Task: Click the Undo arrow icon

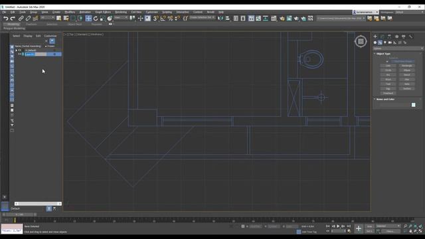Action: 6,19
